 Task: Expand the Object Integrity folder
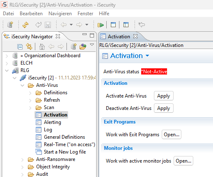coord(23,167)
